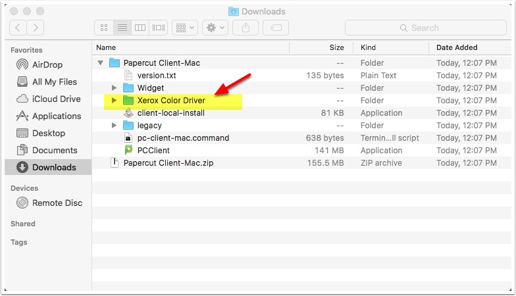Expand the legacy folder
This screenshot has width=516, height=296.
click(x=114, y=125)
